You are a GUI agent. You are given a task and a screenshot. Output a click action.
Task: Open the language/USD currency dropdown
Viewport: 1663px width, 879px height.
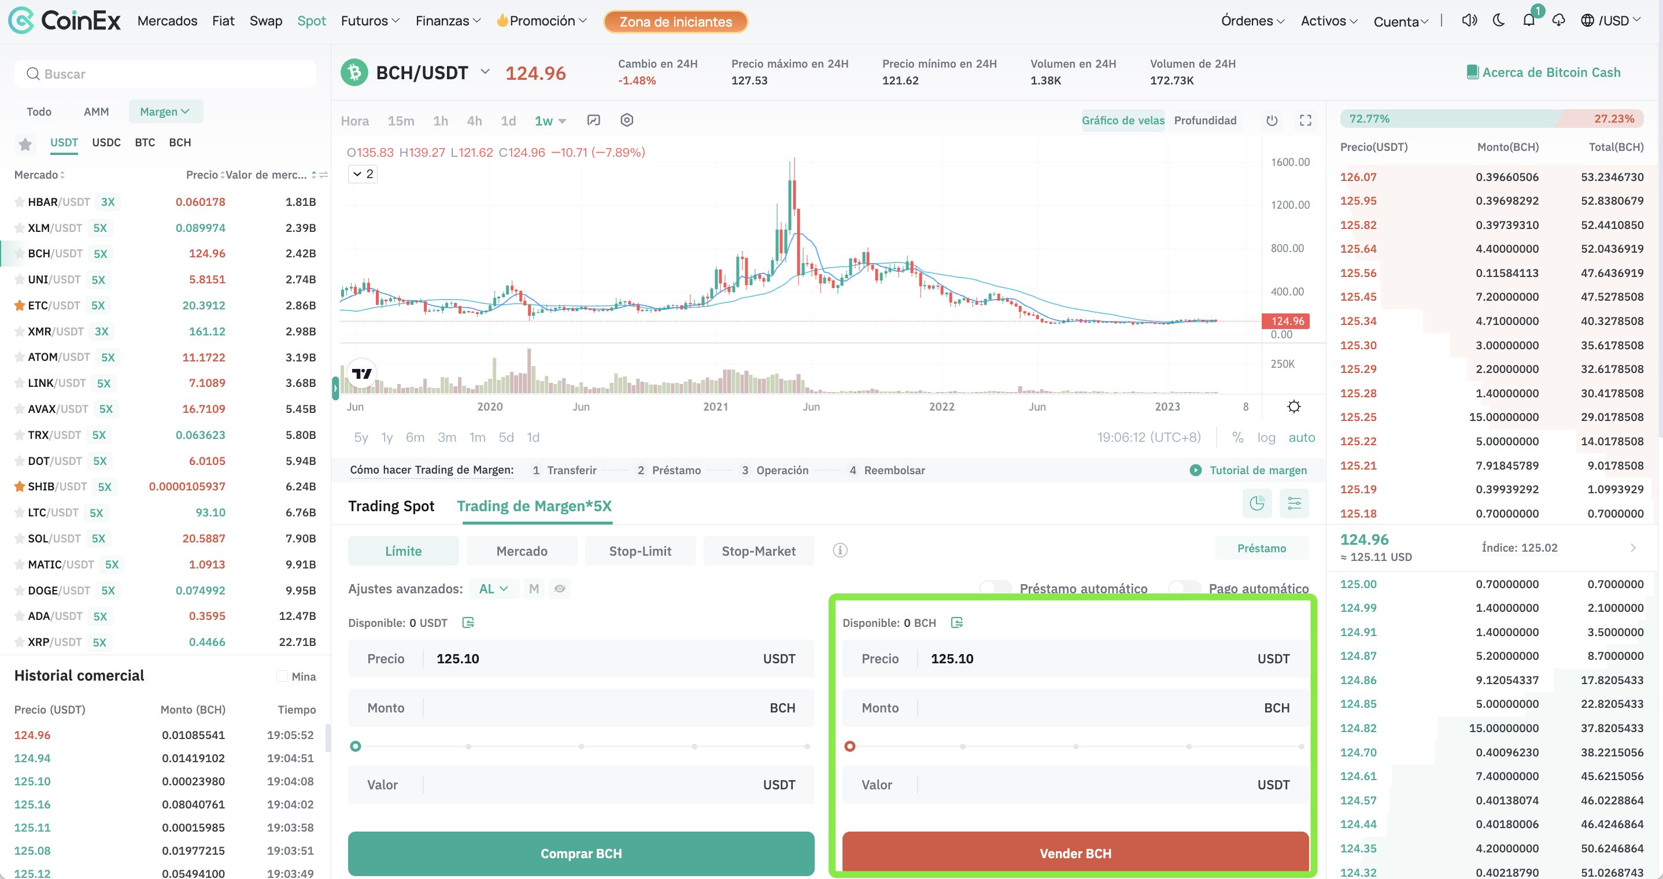(1610, 21)
